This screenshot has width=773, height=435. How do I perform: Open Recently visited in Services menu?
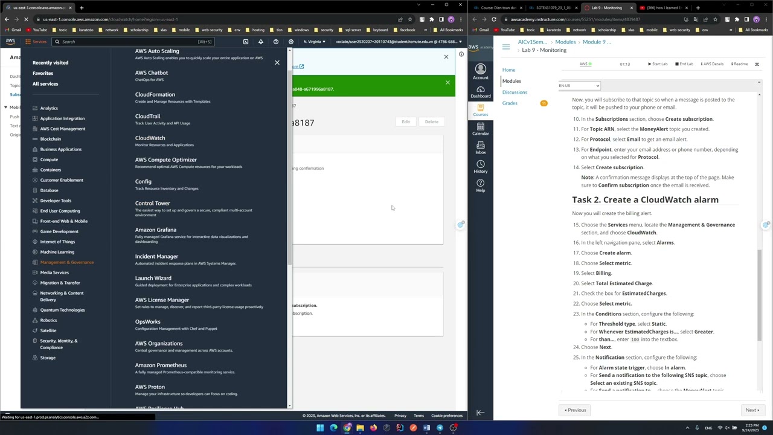coord(50,63)
